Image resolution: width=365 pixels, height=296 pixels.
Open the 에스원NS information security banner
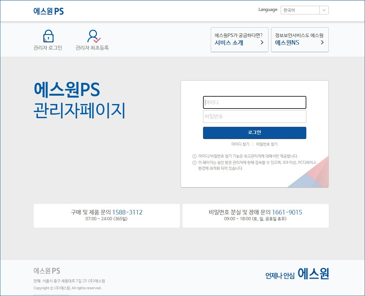[x=300, y=39]
